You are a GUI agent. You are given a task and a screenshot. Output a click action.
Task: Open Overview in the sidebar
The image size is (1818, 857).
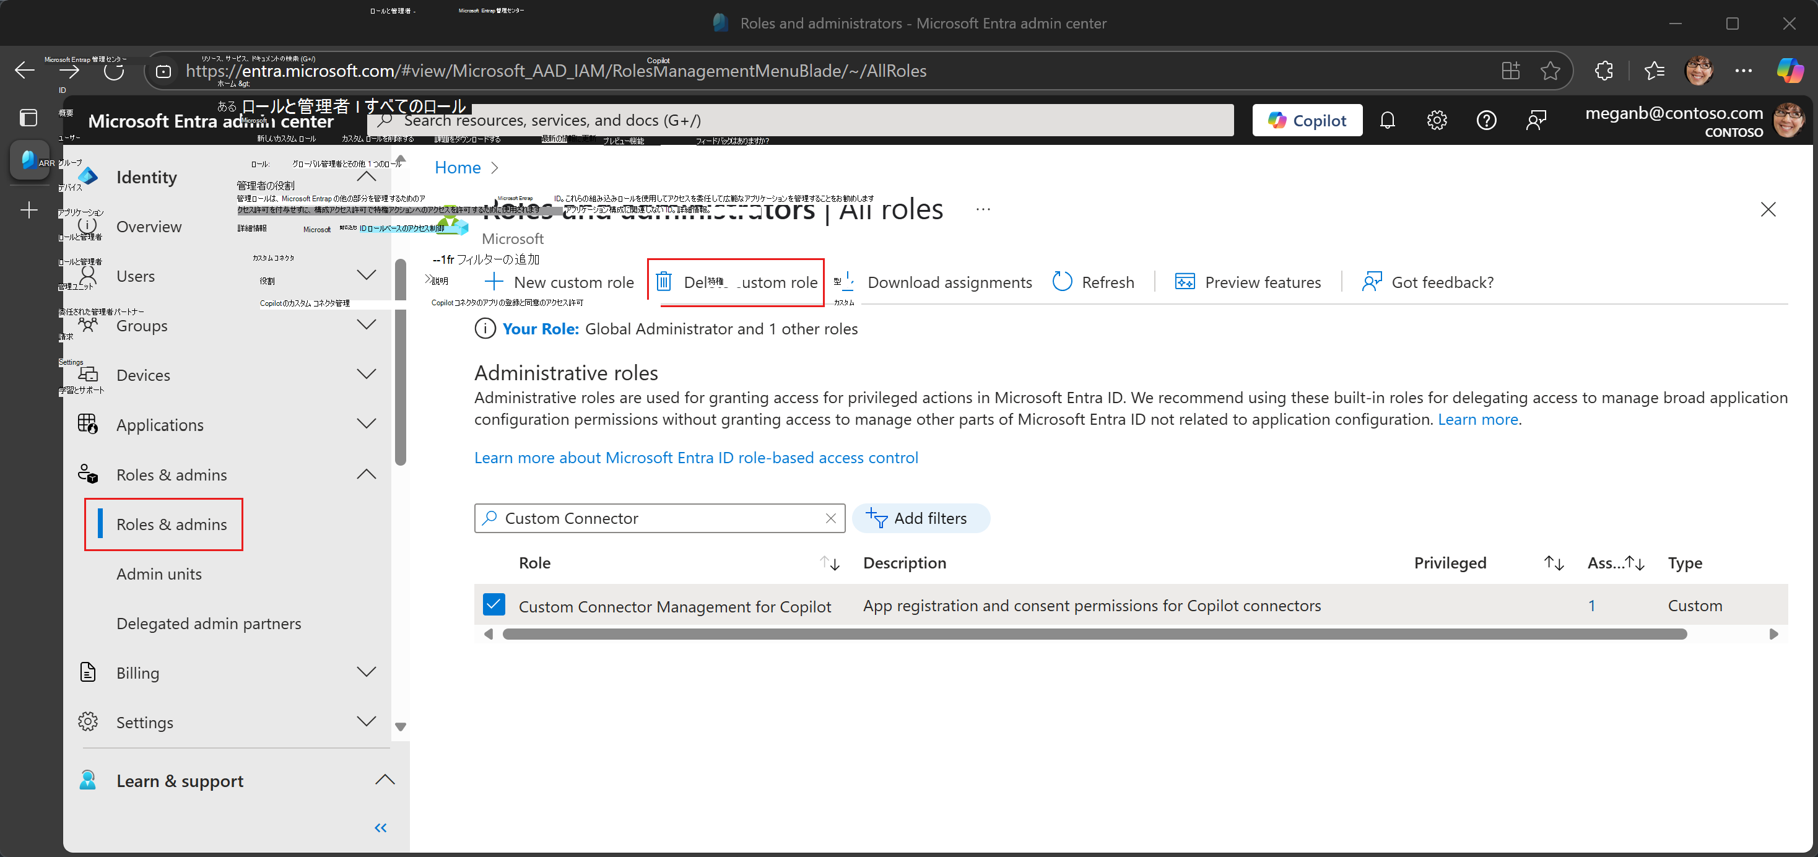(149, 227)
